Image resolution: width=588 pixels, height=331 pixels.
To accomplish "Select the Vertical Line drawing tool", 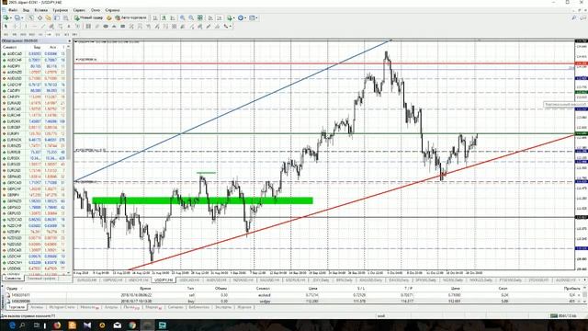I will (26, 27).
